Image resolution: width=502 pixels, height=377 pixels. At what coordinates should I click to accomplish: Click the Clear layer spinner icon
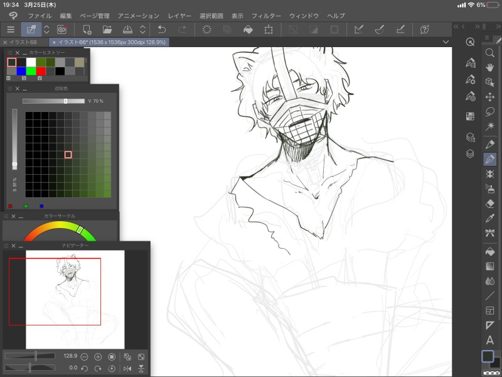(x=207, y=30)
